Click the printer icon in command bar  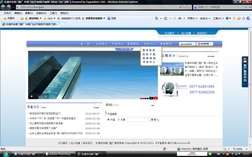(180, 18)
